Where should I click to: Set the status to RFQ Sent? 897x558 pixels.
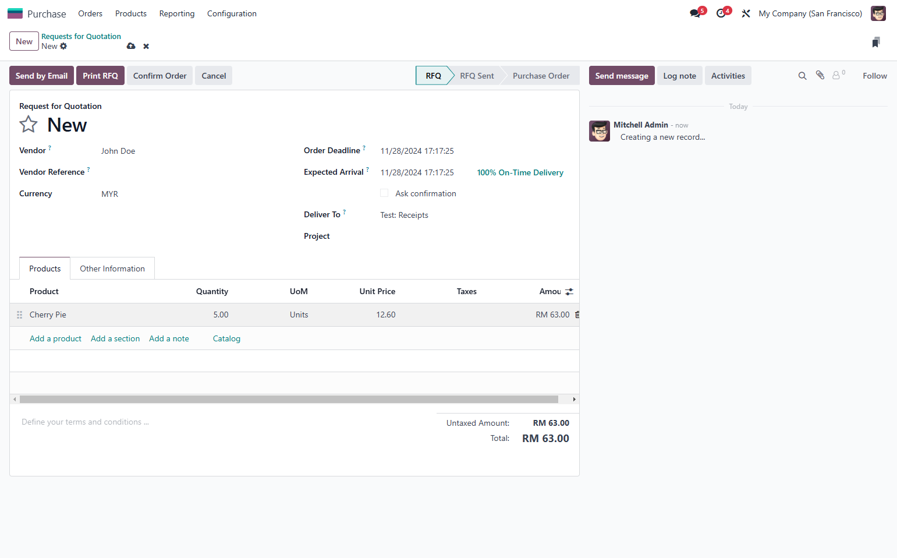pos(477,76)
